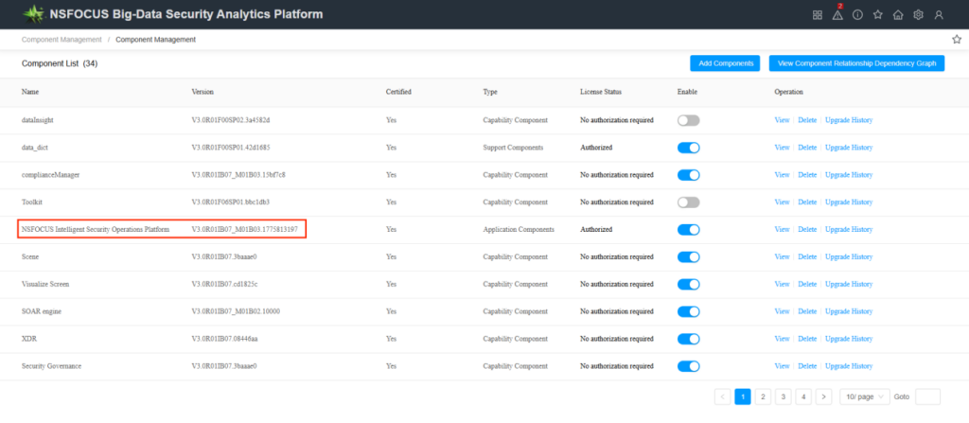Screen dimensions: 969x423
Task: Open the user profile icon
Action: [x=939, y=14]
